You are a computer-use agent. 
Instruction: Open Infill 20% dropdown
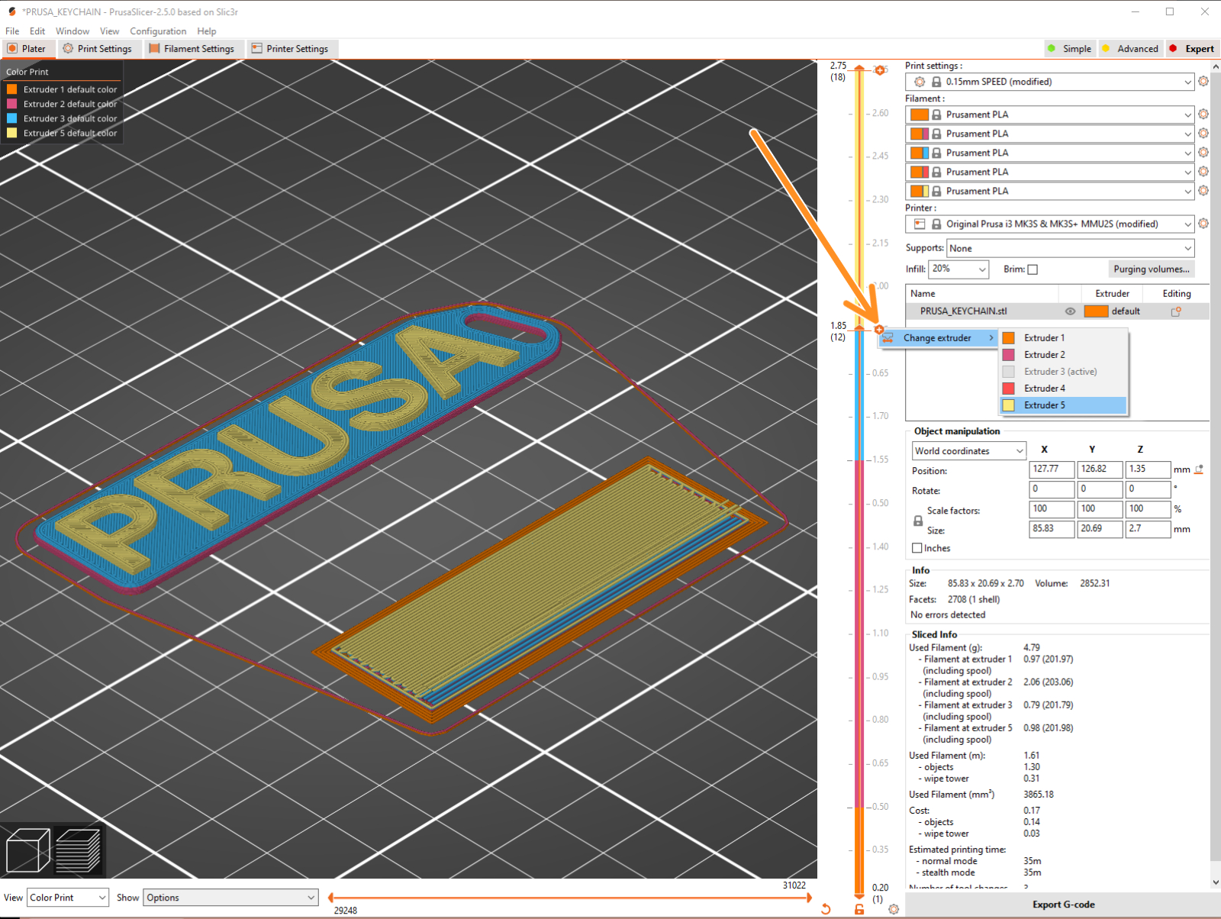pyautogui.click(x=958, y=269)
